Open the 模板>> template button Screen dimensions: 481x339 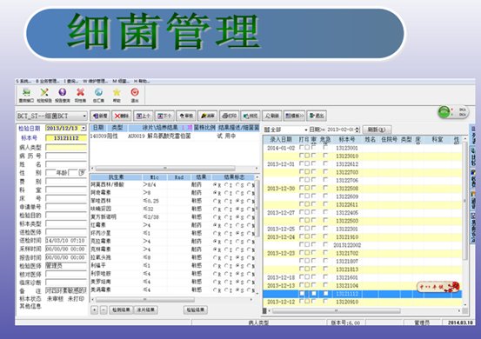tap(294, 116)
